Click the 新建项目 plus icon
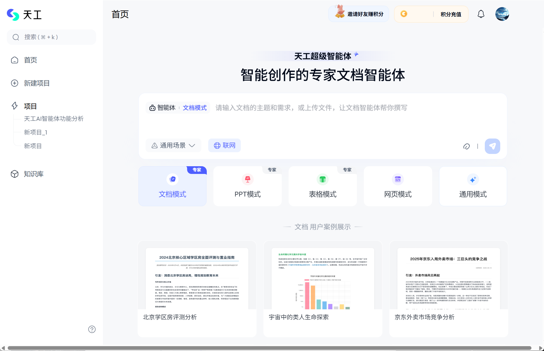The width and height of the screenshot is (544, 351). tap(15, 83)
